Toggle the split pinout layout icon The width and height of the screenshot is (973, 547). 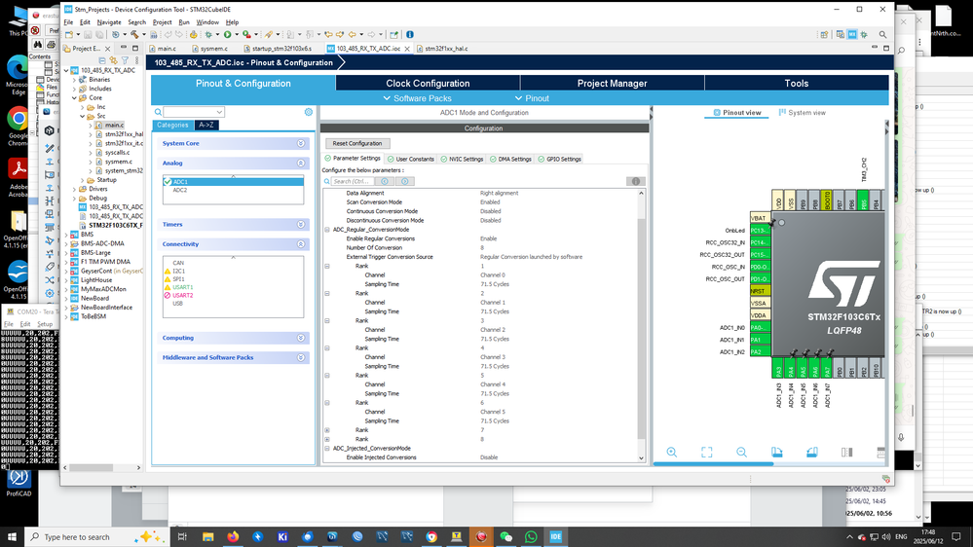point(847,453)
